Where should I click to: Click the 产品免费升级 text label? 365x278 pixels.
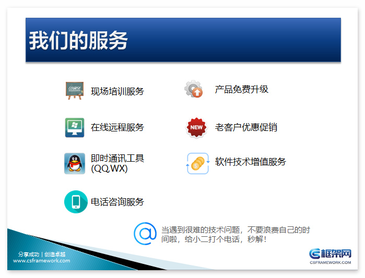[241, 89]
